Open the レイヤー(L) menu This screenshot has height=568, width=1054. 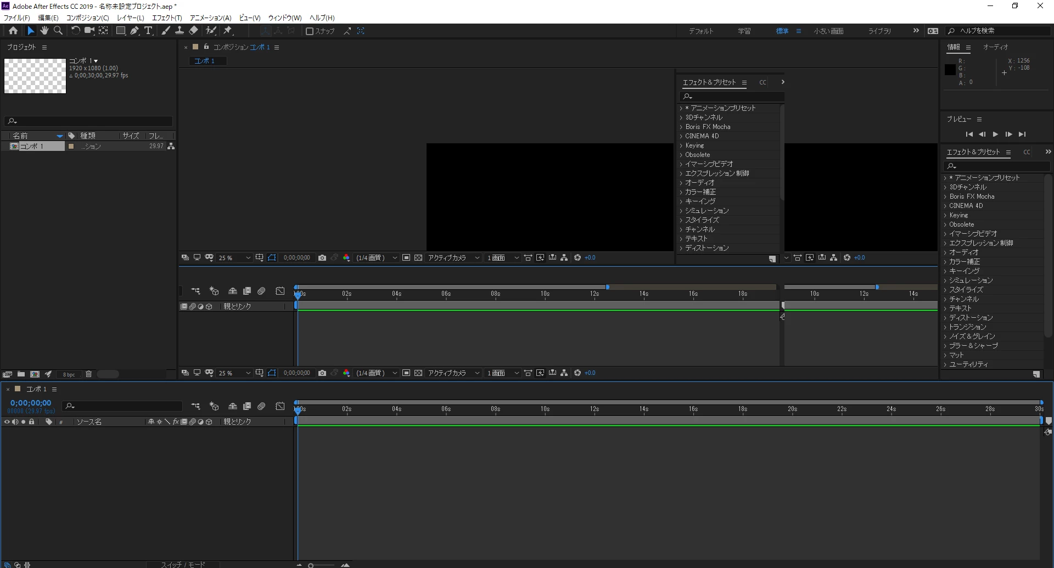pyautogui.click(x=130, y=18)
